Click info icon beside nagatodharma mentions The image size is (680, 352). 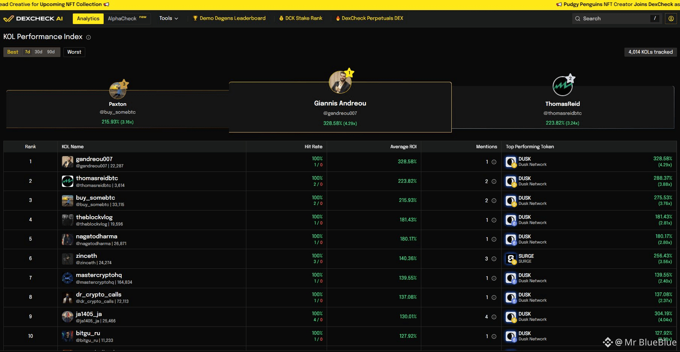coord(494,239)
